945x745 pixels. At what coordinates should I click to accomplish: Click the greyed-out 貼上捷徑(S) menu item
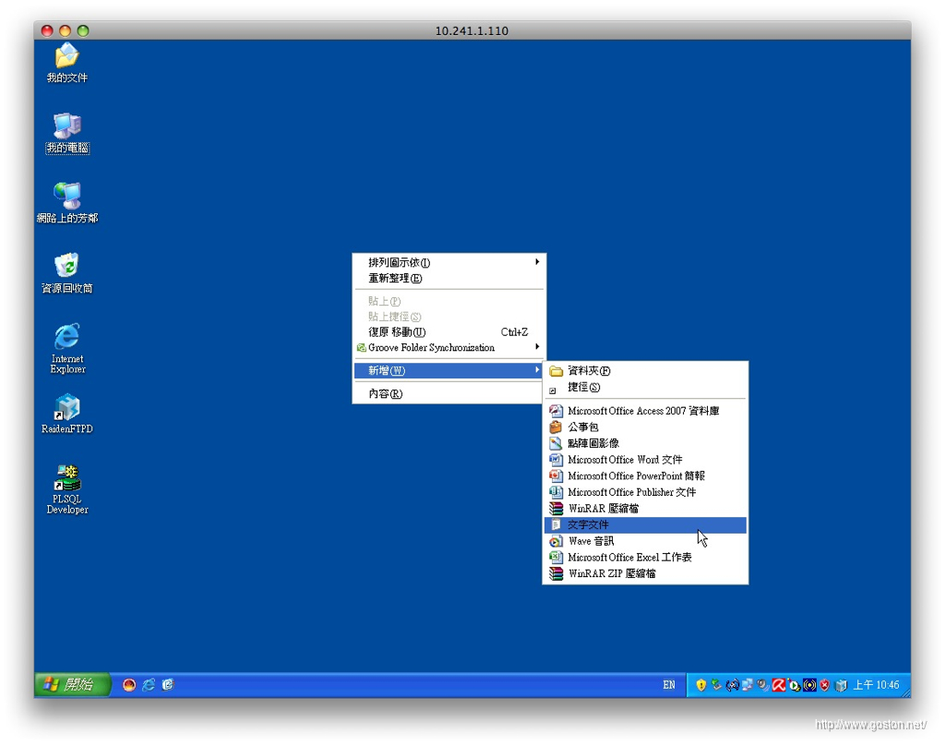[x=449, y=317]
